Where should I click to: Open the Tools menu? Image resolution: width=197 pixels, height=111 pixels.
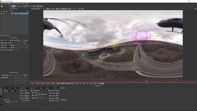(23, 4)
